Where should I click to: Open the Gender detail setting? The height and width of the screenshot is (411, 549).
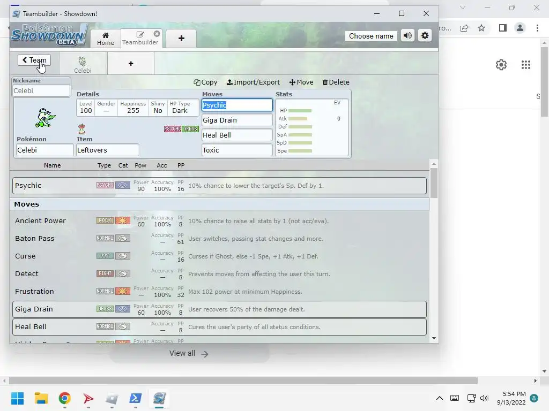(106, 108)
